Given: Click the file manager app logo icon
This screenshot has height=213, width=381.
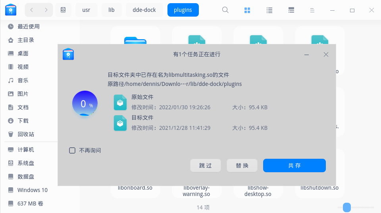Looking at the screenshot, I should [11, 10].
